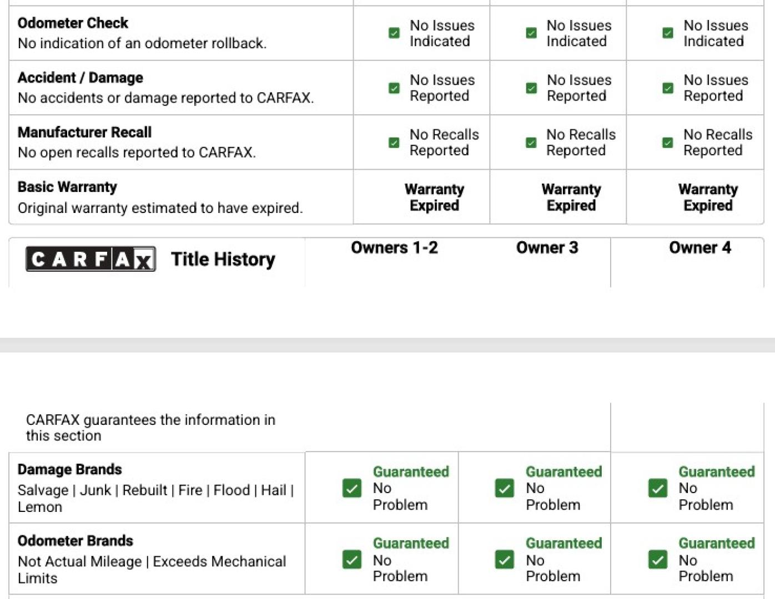Click Warranty Expired in first owner column

click(x=434, y=197)
